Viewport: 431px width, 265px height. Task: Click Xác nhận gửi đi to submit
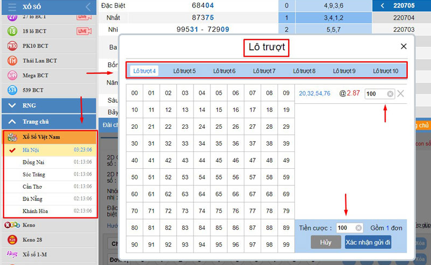[x=368, y=242]
